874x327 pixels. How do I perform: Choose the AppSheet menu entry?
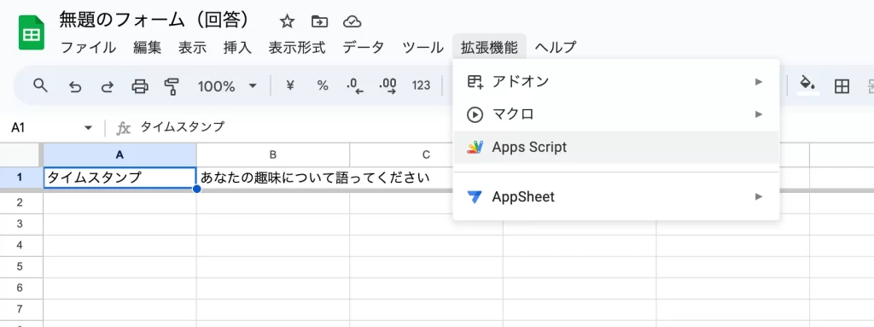(x=616, y=196)
